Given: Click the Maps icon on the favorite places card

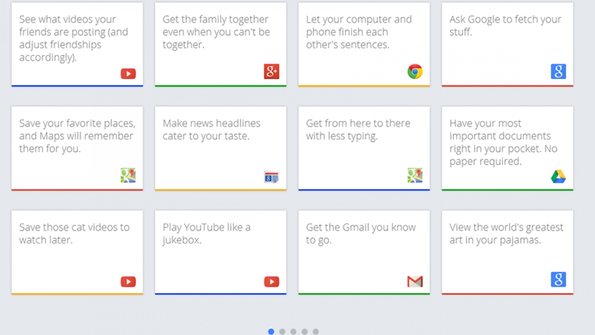Looking at the screenshot, I should 128,176.
